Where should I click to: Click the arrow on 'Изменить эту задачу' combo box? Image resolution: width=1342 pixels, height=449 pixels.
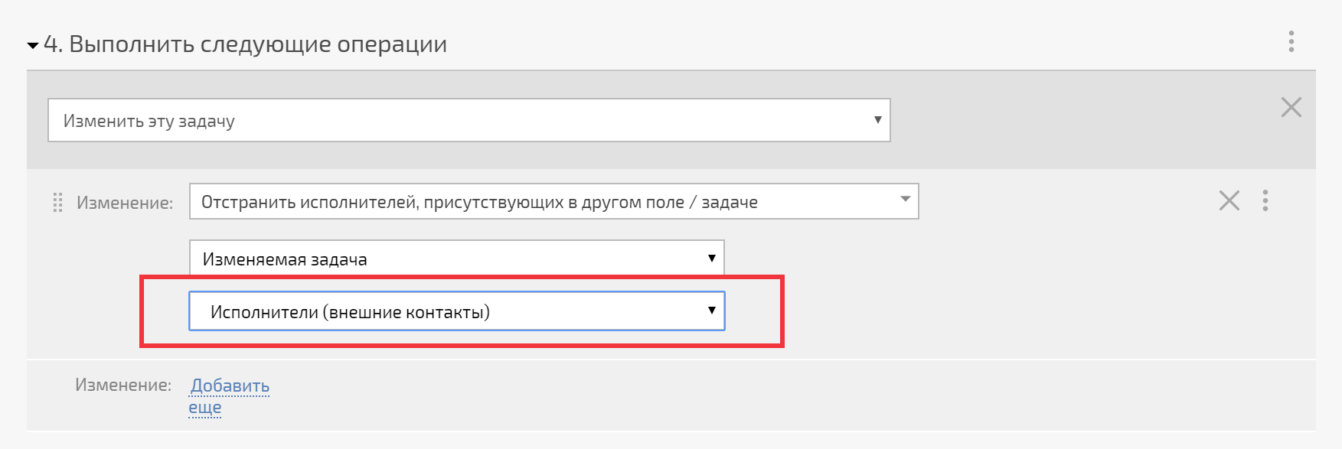click(877, 120)
